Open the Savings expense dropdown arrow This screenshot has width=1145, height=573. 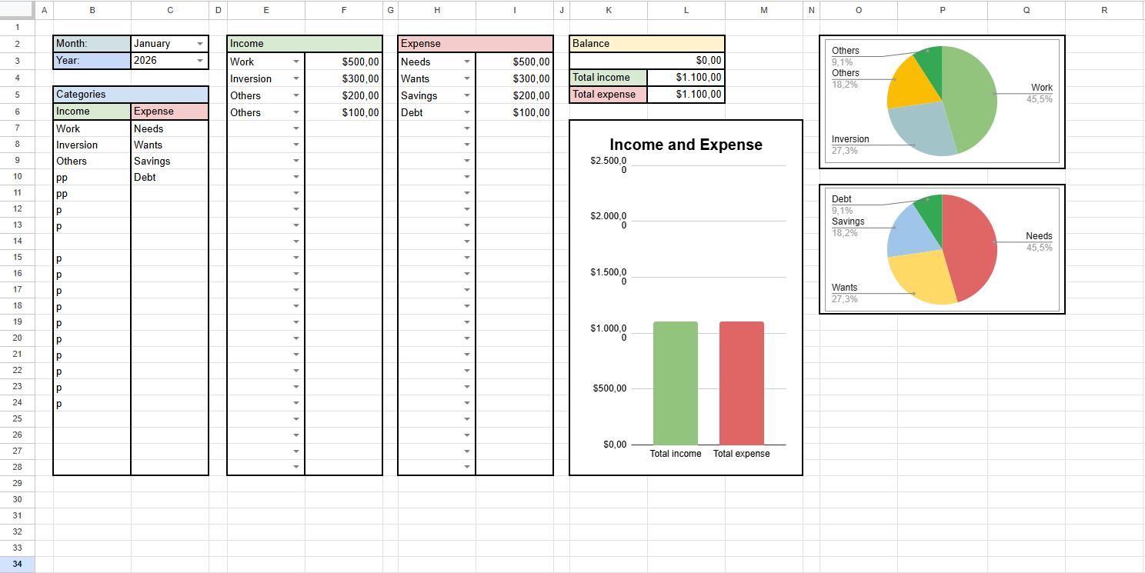(467, 95)
